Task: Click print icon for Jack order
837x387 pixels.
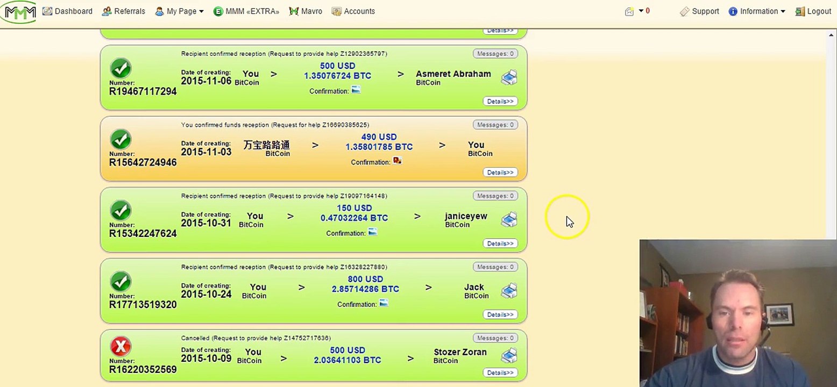Action: click(509, 291)
